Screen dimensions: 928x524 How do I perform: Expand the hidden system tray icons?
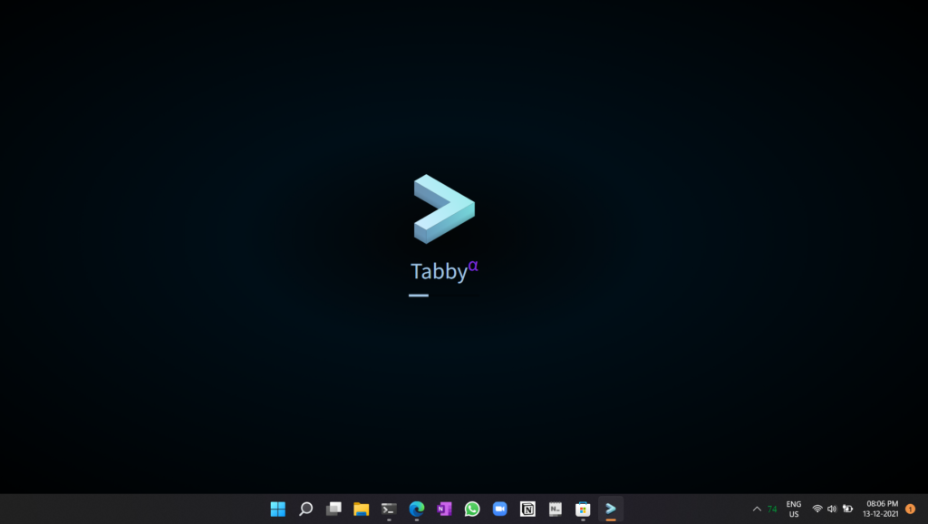757,509
